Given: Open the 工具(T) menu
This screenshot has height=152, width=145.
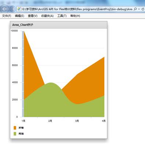Looking at the screenshot, I should point(62,16).
